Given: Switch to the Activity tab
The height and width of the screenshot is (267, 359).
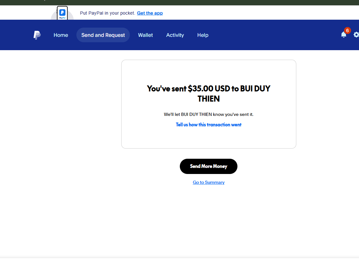Looking at the screenshot, I should pyautogui.click(x=175, y=35).
